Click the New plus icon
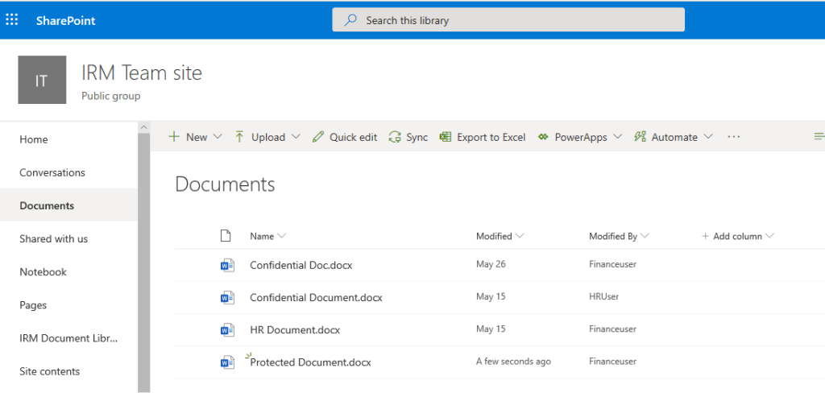 (174, 137)
